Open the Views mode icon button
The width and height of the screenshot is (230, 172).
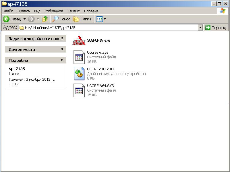(99, 19)
